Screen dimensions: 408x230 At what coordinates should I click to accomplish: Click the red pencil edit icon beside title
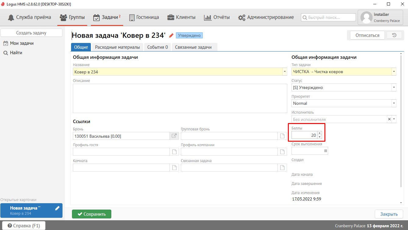(x=171, y=35)
